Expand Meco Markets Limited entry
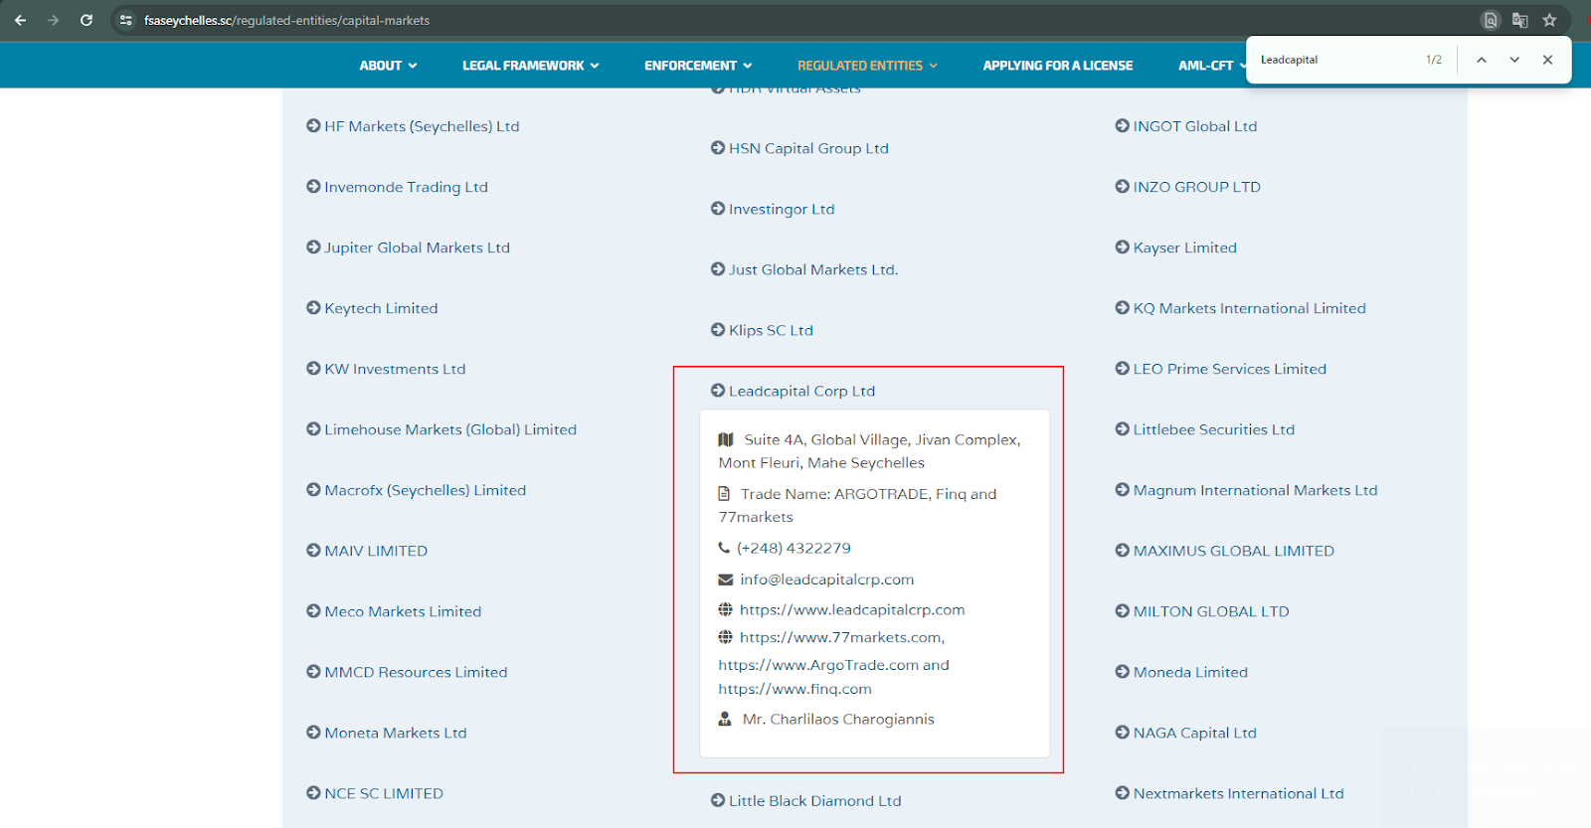1591x828 pixels. click(394, 611)
